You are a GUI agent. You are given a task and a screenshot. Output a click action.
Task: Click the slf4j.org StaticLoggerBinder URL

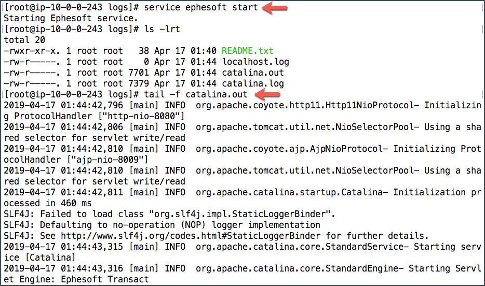191,236
